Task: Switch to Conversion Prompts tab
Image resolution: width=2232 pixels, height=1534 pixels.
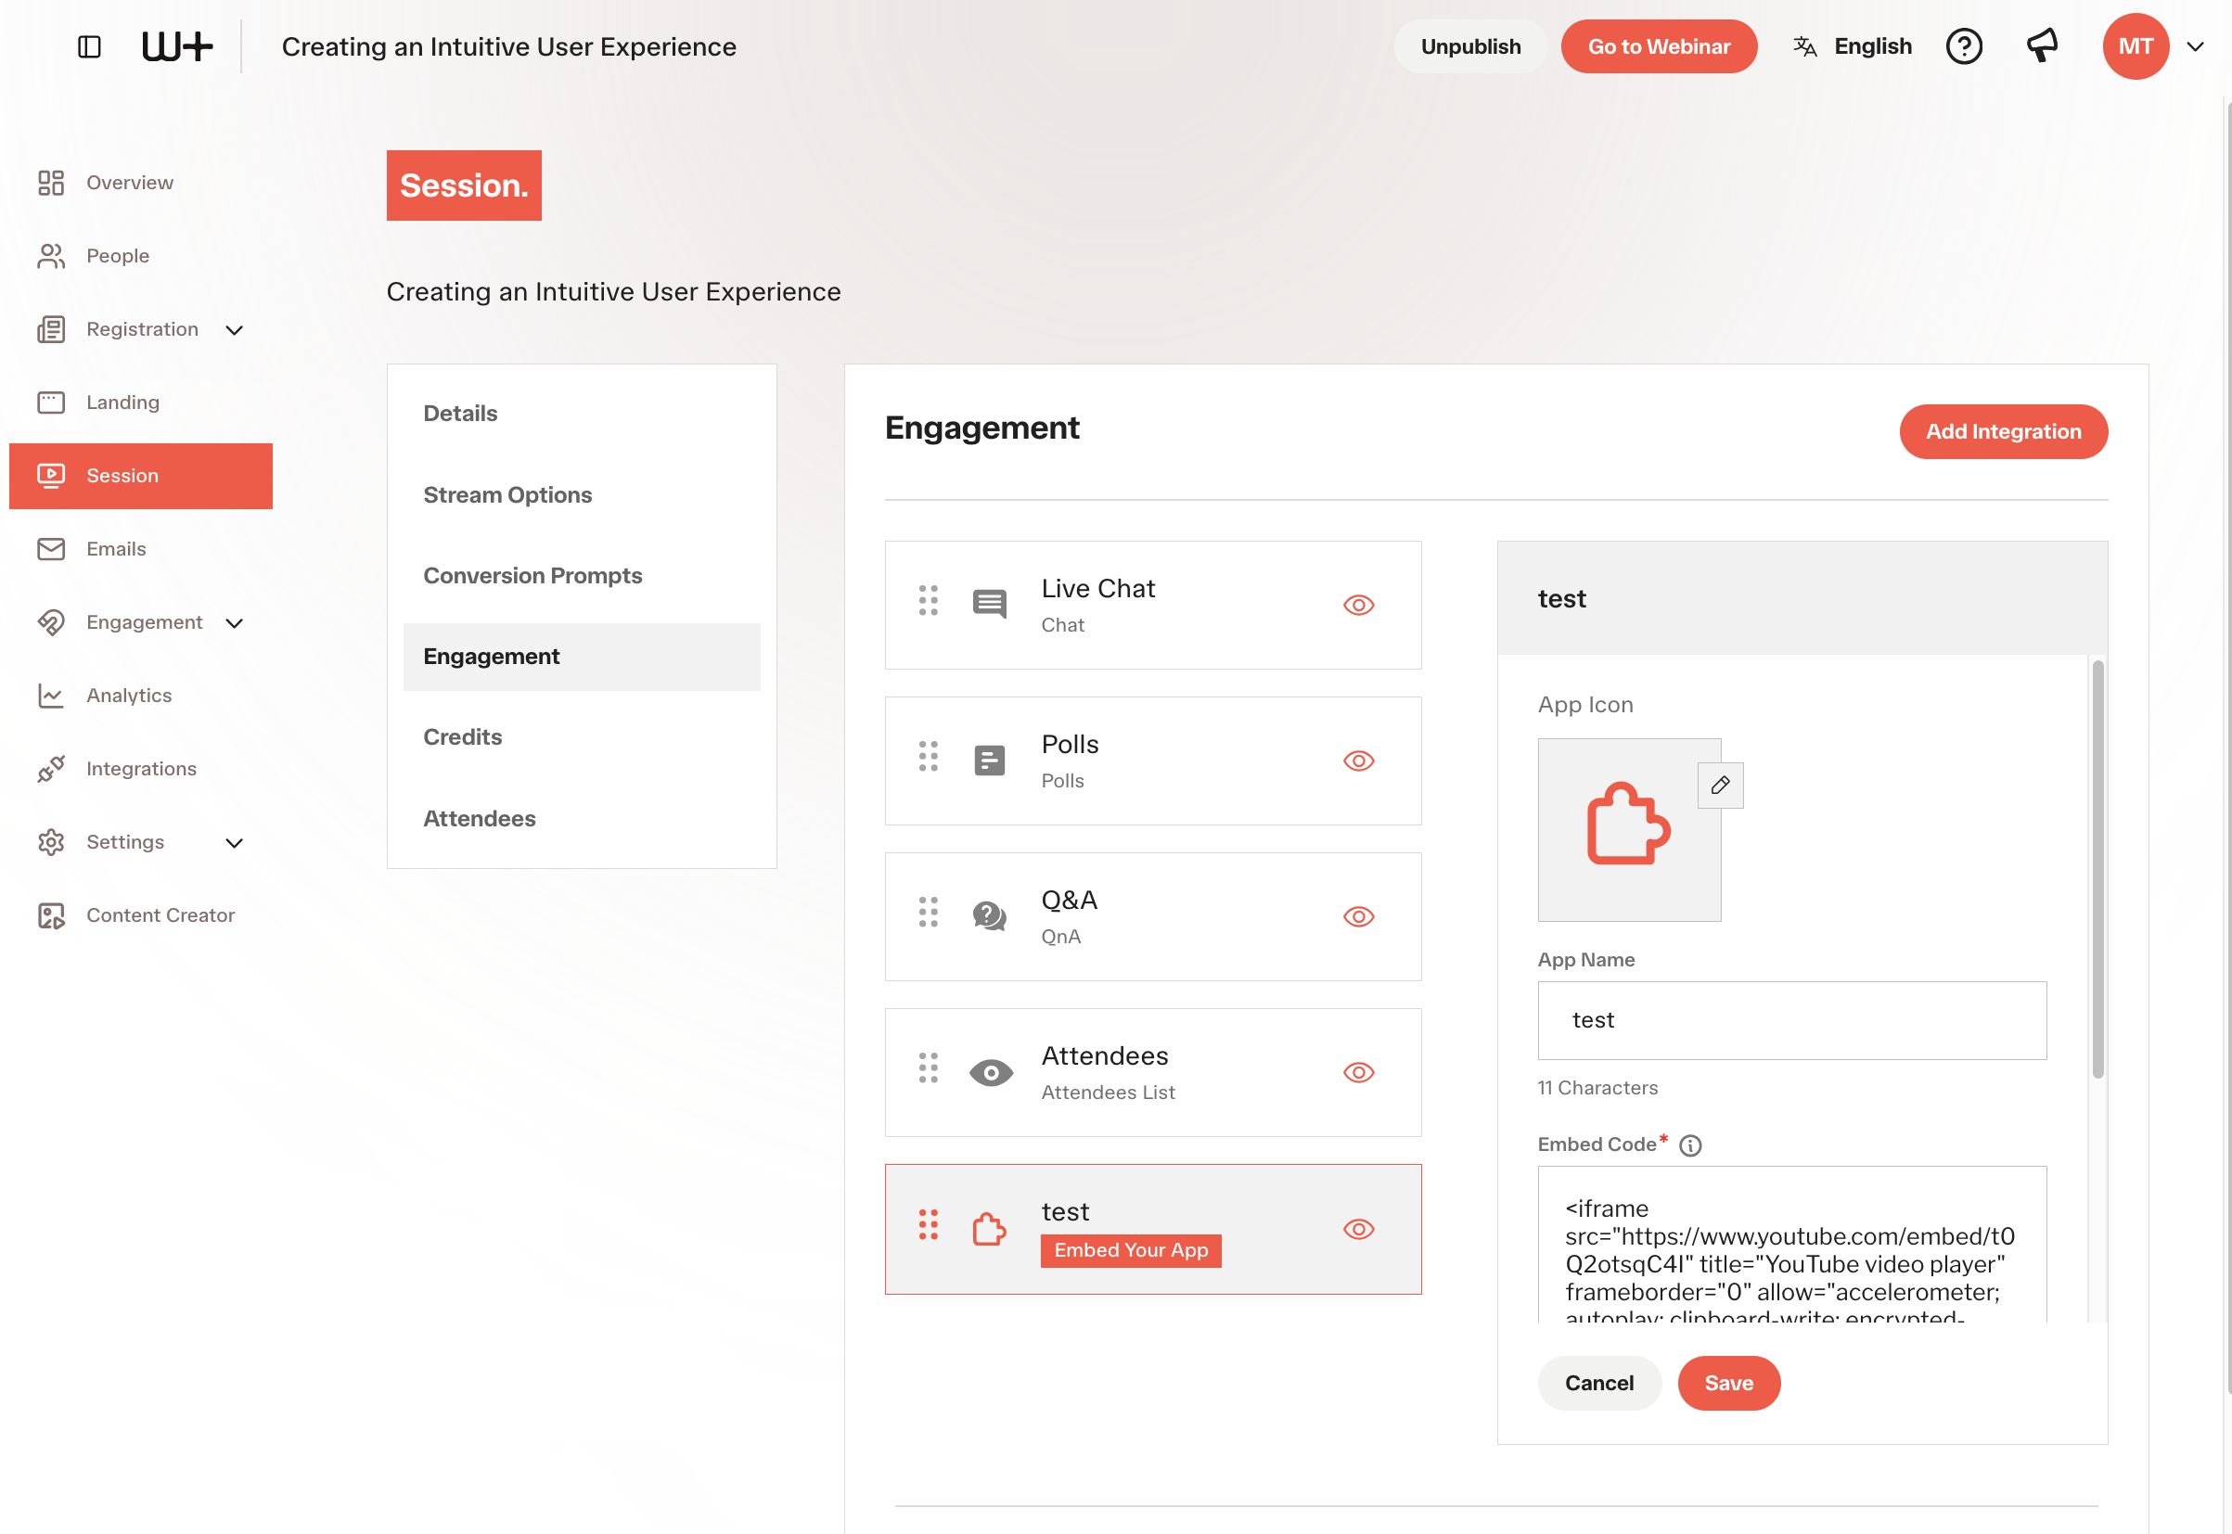Action: [x=582, y=576]
